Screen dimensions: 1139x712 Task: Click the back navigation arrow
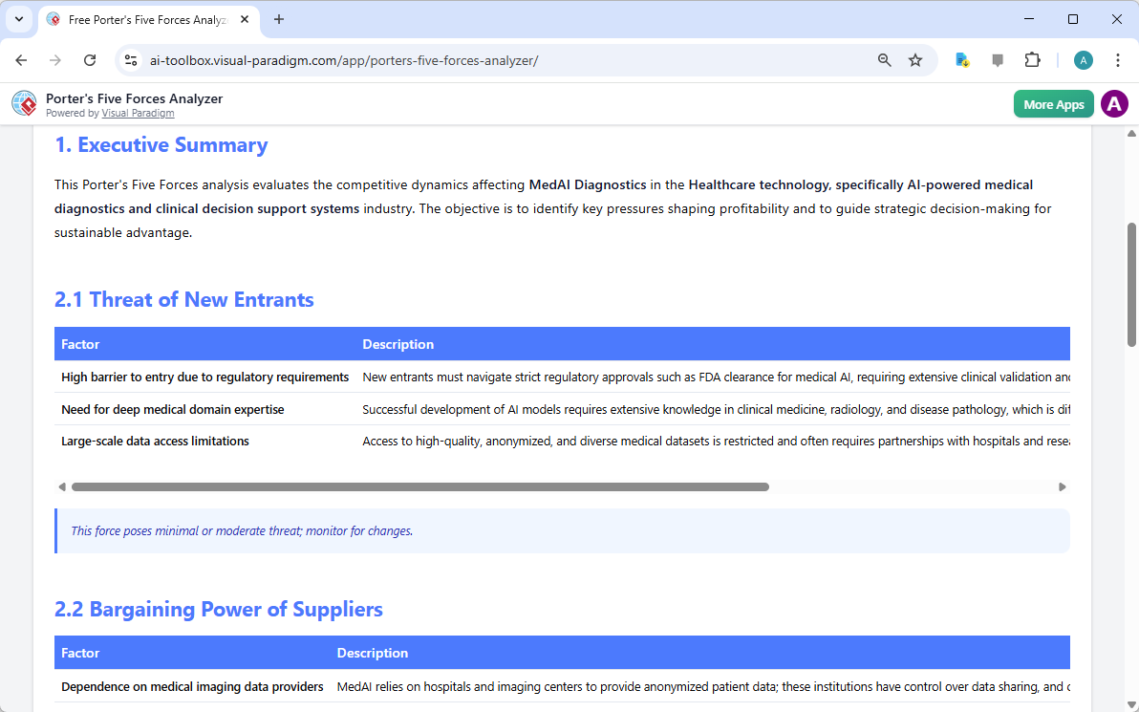pyautogui.click(x=21, y=59)
